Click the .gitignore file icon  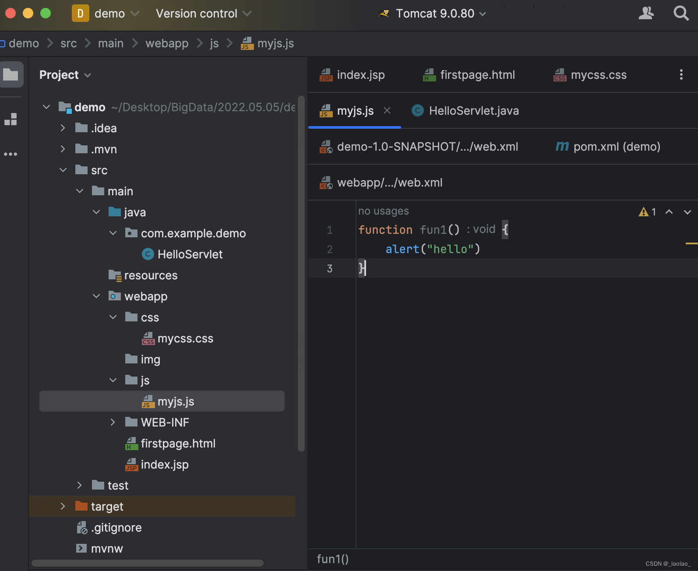click(x=82, y=528)
